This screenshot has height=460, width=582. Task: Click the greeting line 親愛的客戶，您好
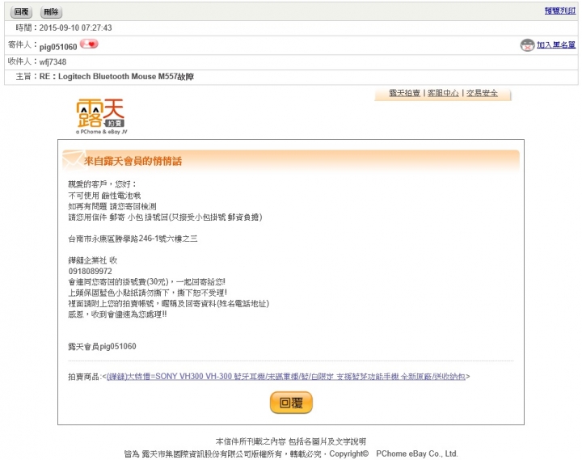[102, 184]
